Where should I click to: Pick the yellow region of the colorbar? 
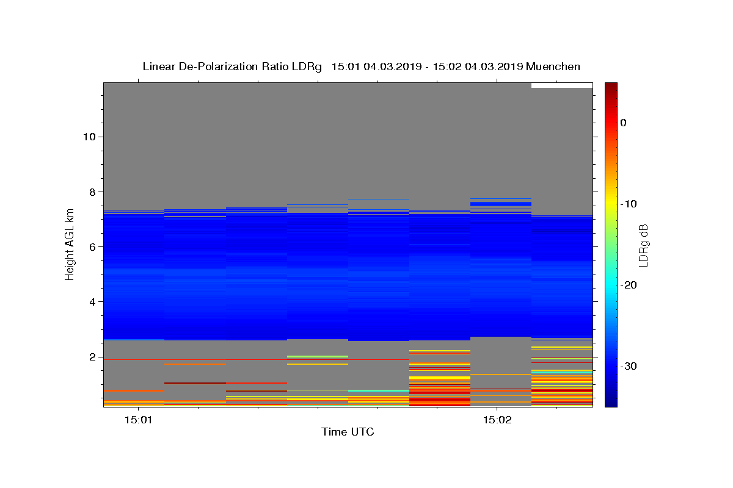tap(611, 204)
